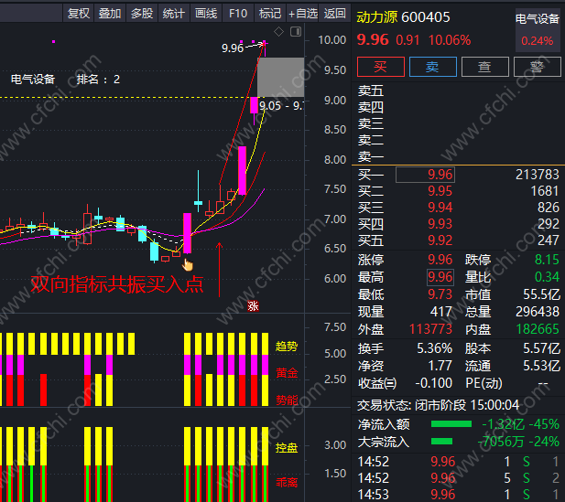The width and height of the screenshot is (565, 502).
Task: Click the 卖五 order row label
Action: click(x=371, y=91)
